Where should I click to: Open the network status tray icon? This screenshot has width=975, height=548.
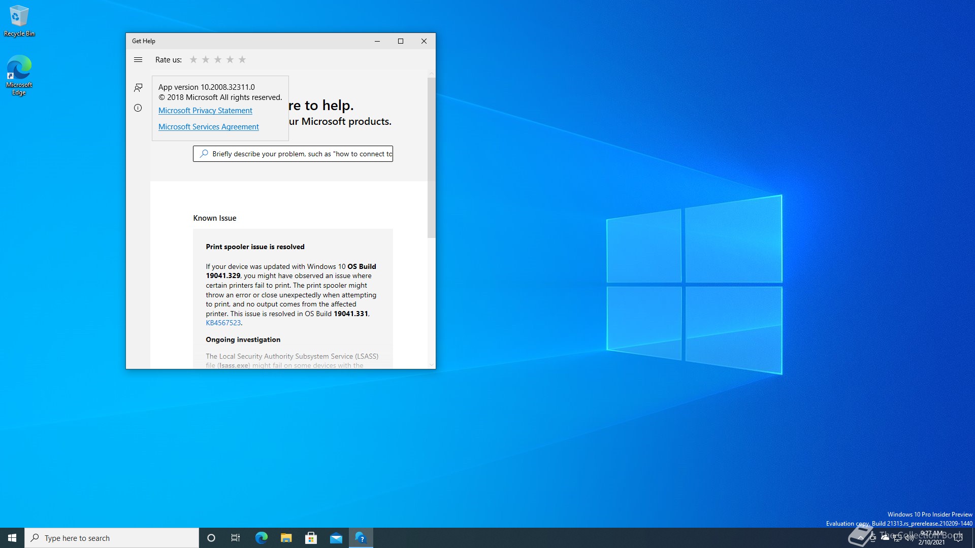point(897,538)
